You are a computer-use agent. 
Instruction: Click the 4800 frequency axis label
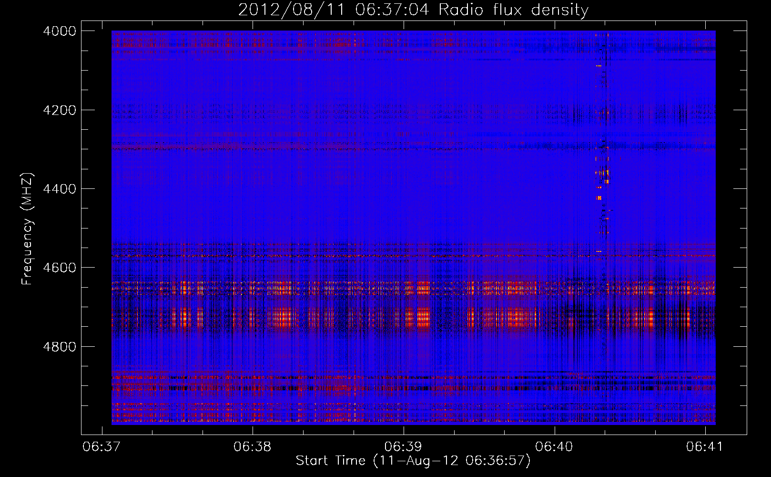coord(60,347)
